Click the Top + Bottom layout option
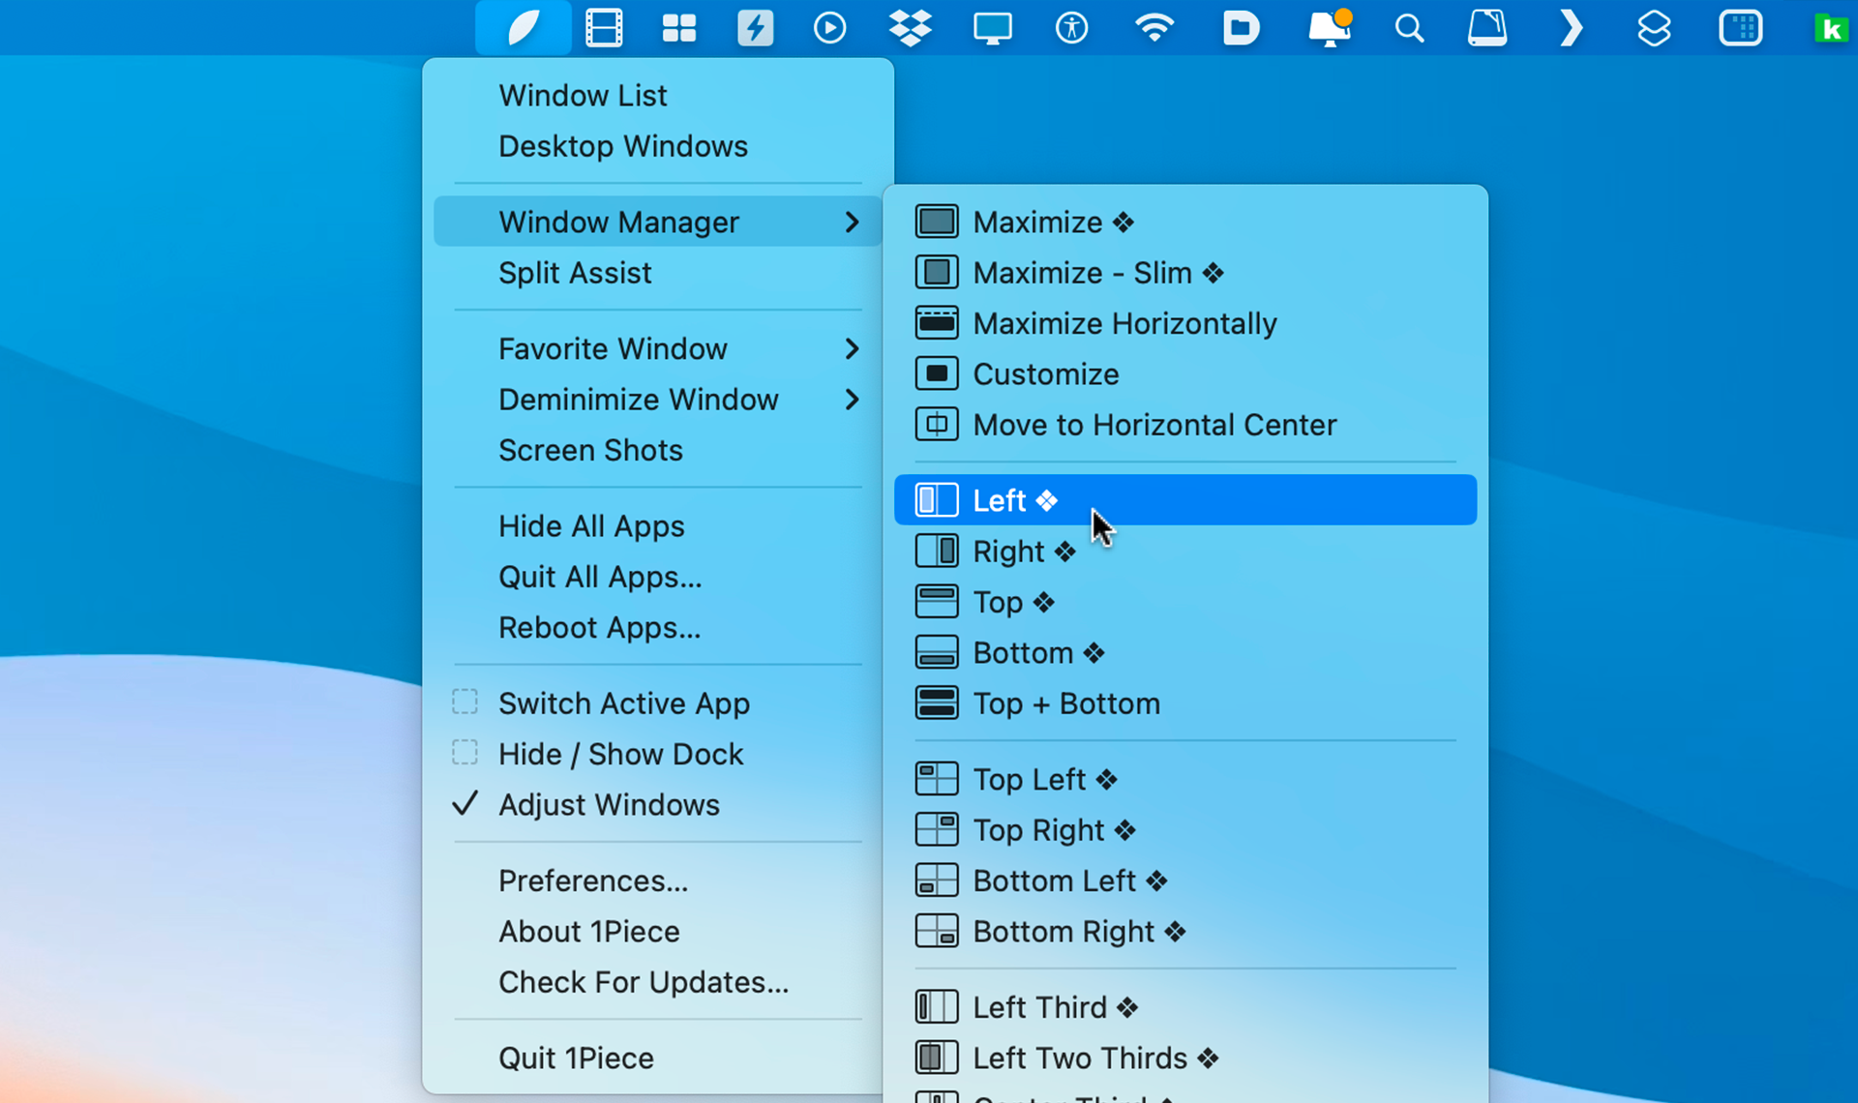This screenshot has height=1103, width=1858. pos(1066,702)
